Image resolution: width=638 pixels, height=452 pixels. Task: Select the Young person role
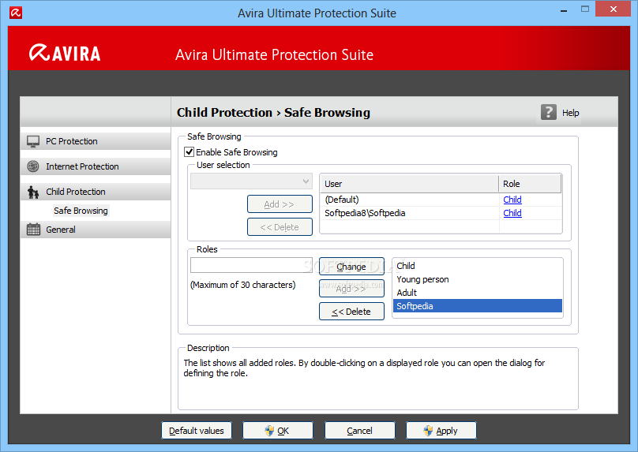click(477, 279)
